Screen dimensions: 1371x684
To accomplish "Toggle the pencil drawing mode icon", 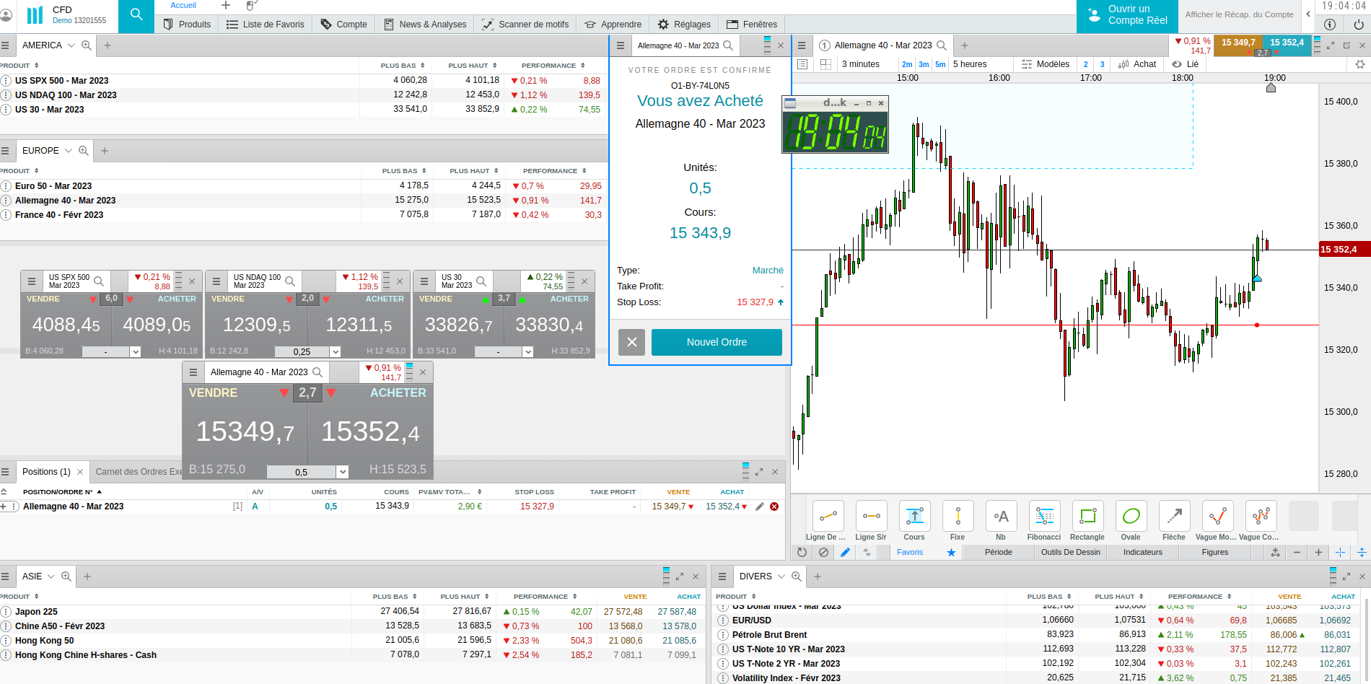I will [x=845, y=553].
